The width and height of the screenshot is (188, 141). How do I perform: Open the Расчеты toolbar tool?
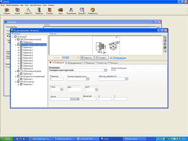click(x=50, y=11)
